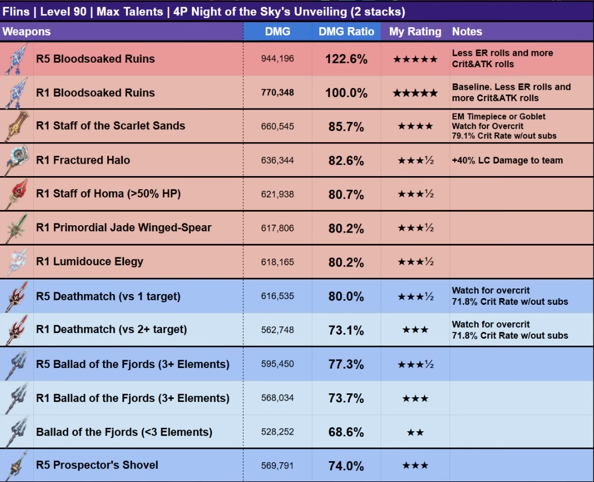Click the Staff of the Scarlet Sands icon
Viewport: 594px width, 482px height.
point(17,126)
